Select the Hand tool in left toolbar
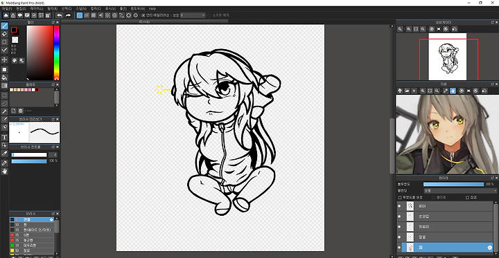The height and width of the screenshot is (258, 499). [x=4, y=172]
